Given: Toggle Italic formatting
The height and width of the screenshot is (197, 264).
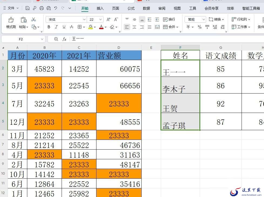Looking at the screenshot, I should [x=56, y=27].
